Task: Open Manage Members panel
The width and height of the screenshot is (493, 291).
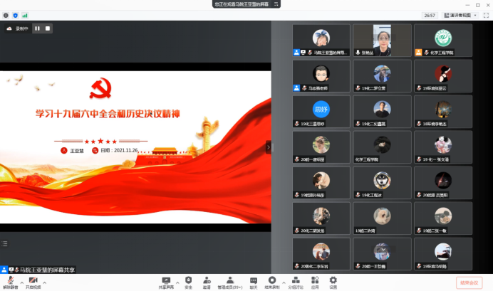Action: tap(231, 281)
